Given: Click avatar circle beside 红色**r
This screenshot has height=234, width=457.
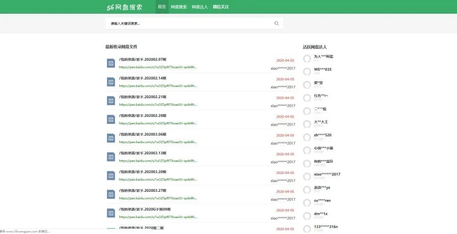Looking at the screenshot, I should [307, 98].
